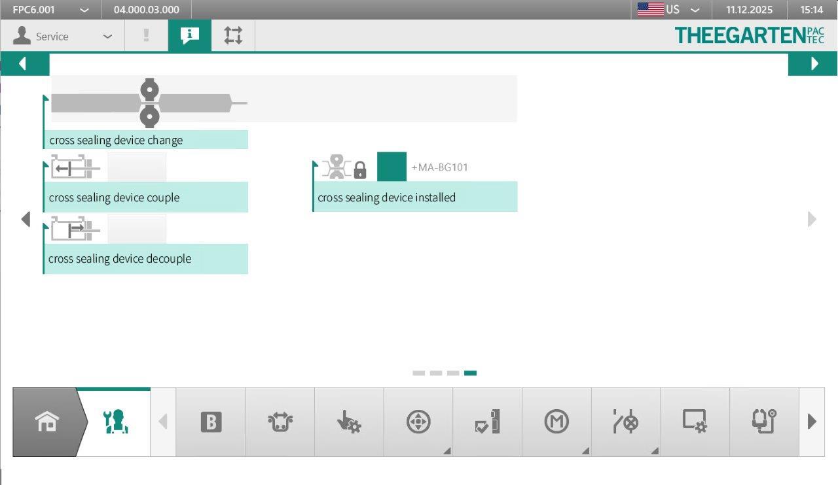Toggle the green cross sealing device installed indicator

click(x=392, y=167)
